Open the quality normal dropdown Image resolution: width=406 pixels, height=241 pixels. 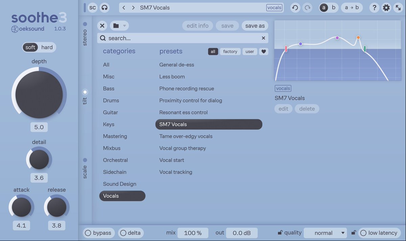point(325,233)
